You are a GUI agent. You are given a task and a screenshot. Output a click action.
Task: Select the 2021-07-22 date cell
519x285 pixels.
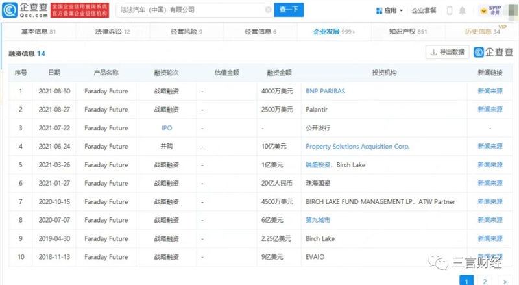pyautogui.click(x=54, y=128)
